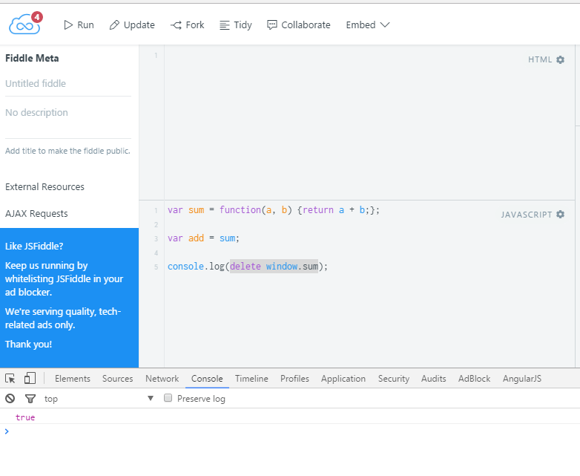Switch to the Network tab

tap(162, 379)
